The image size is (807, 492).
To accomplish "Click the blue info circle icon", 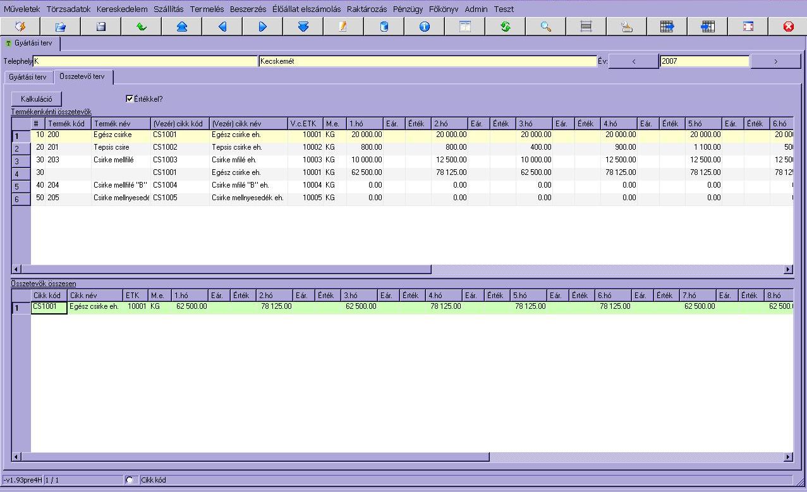I will tap(425, 27).
